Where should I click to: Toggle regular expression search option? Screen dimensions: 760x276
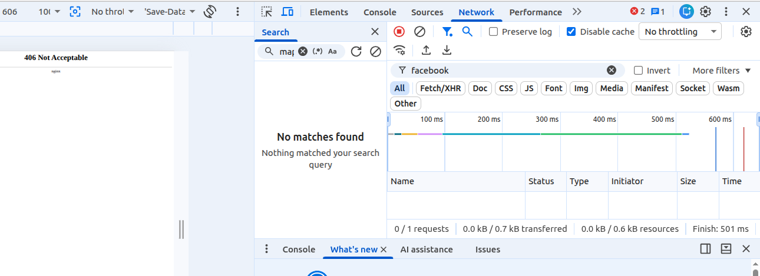[318, 51]
